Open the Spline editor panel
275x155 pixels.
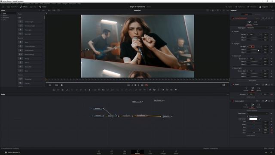click(229, 7)
